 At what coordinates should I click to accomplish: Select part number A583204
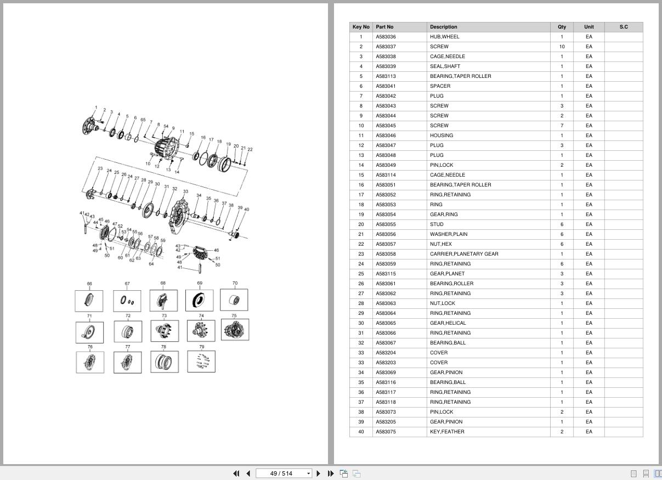pyautogui.click(x=386, y=353)
